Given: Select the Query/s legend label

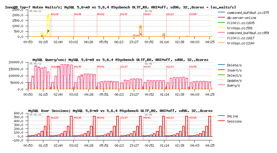Looking at the screenshot, I should 233,85.
